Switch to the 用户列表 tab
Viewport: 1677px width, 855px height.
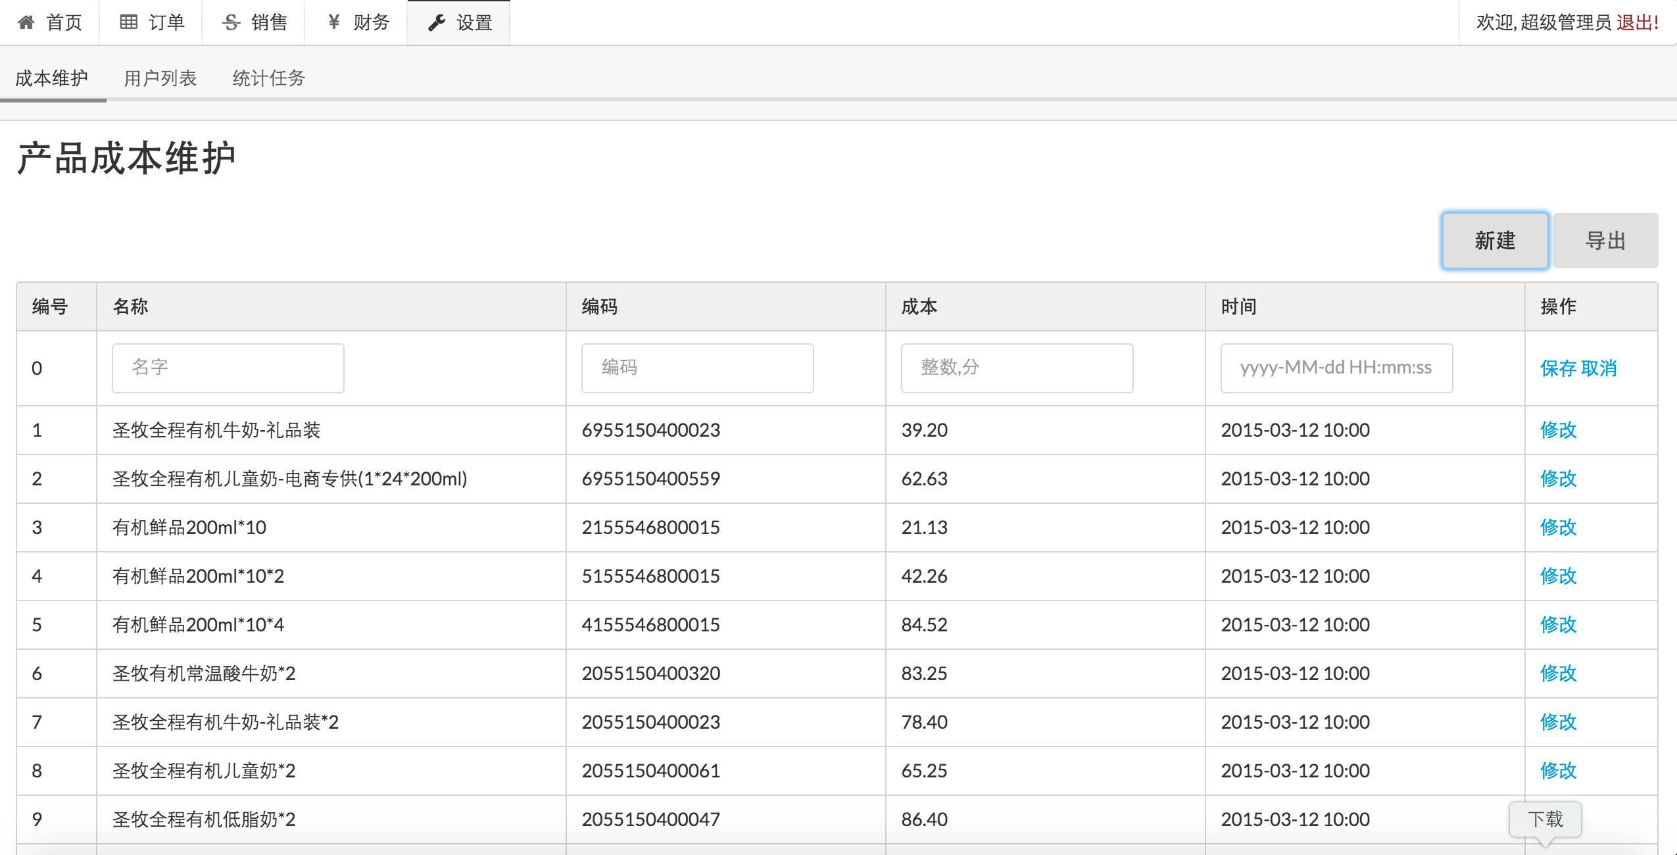coord(160,78)
